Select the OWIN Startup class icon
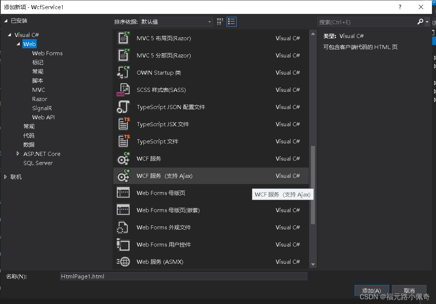 click(123, 72)
